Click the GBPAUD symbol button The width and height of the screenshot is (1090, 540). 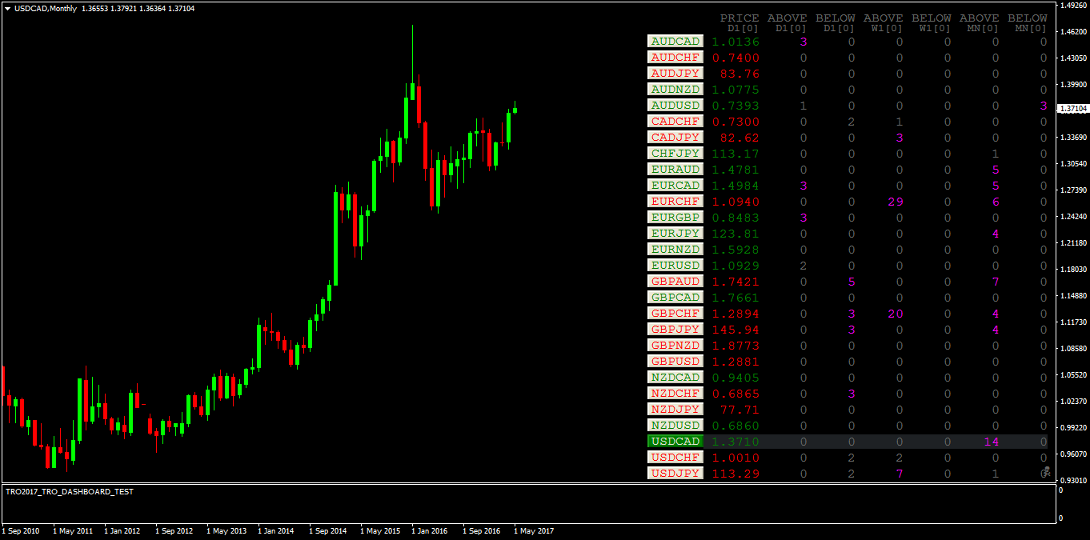point(675,282)
